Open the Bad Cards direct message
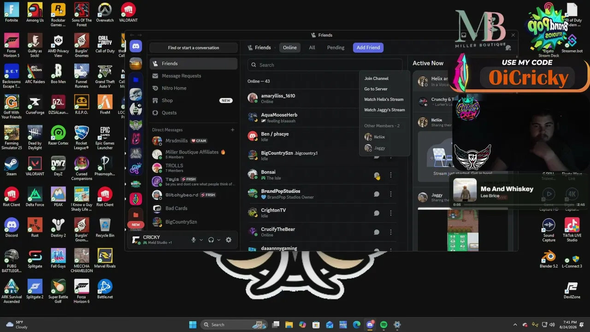The image size is (590, 332). click(194, 208)
